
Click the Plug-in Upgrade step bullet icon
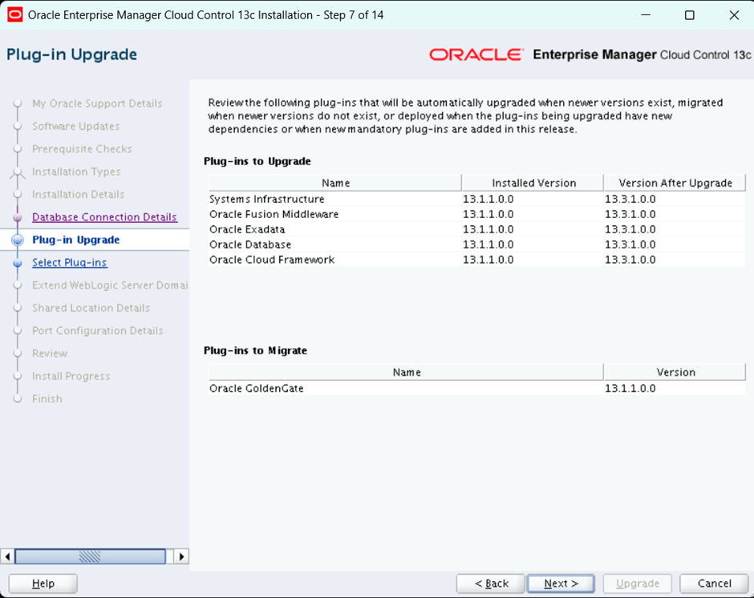point(18,240)
